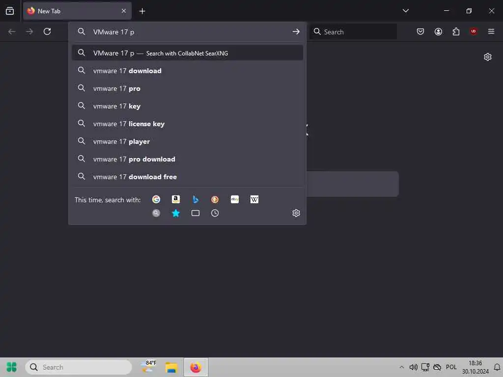Select the New Tab tab
This screenshot has height=377, width=503.
pos(77,11)
